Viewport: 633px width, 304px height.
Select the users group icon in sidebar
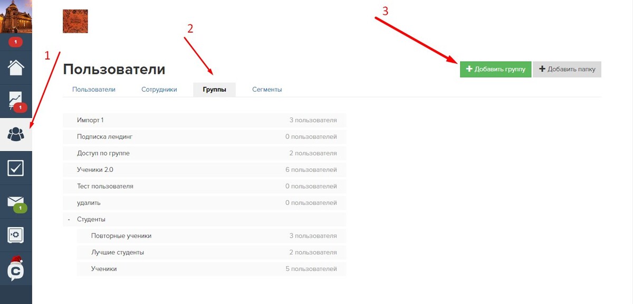(x=16, y=134)
